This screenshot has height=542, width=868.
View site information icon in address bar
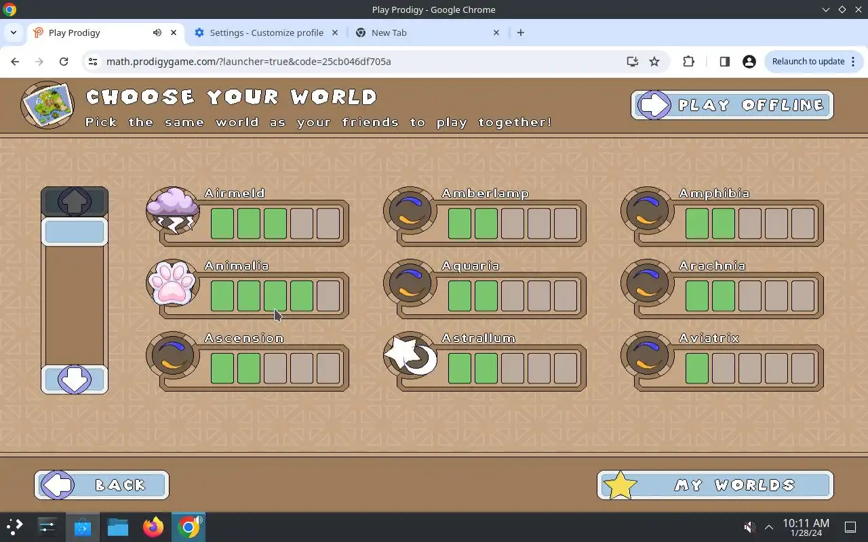click(x=93, y=61)
